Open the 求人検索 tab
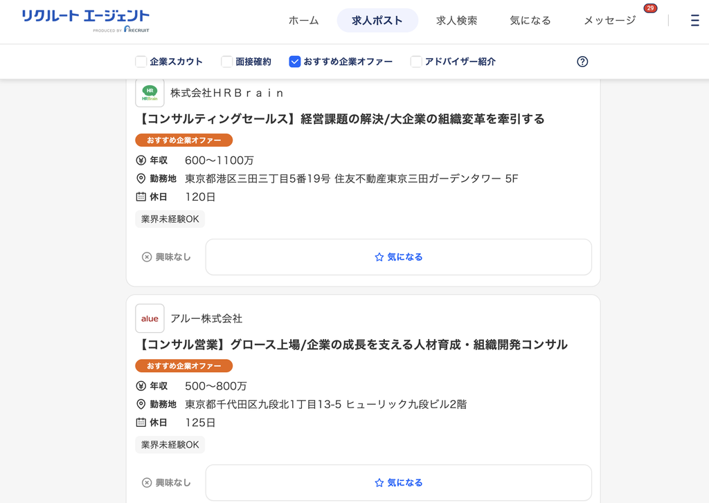The height and width of the screenshot is (503, 709). (x=457, y=20)
